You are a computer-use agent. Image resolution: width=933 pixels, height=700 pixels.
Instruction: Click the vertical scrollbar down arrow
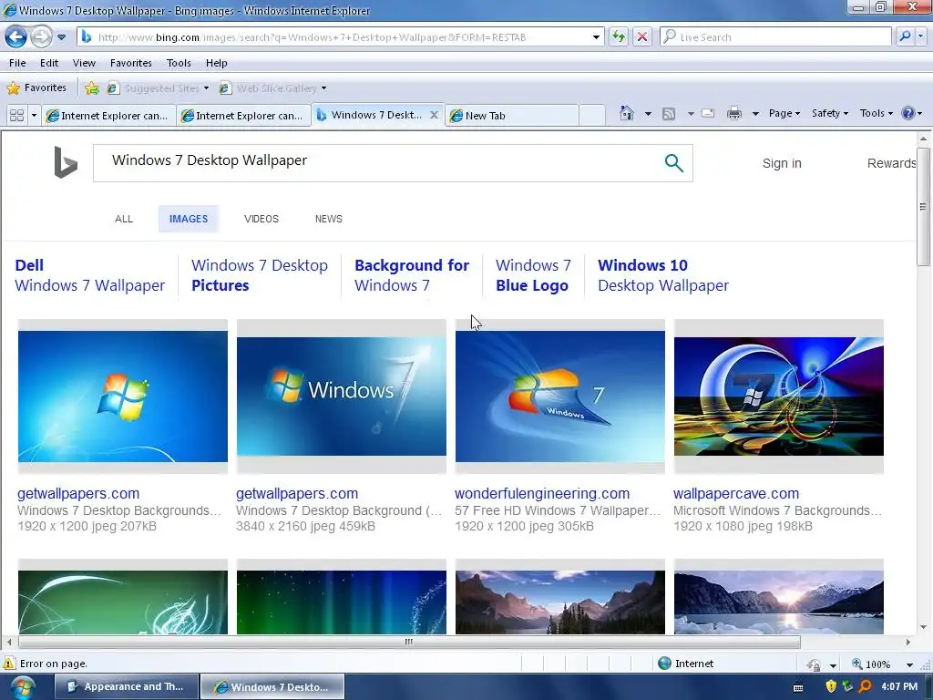(x=923, y=627)
